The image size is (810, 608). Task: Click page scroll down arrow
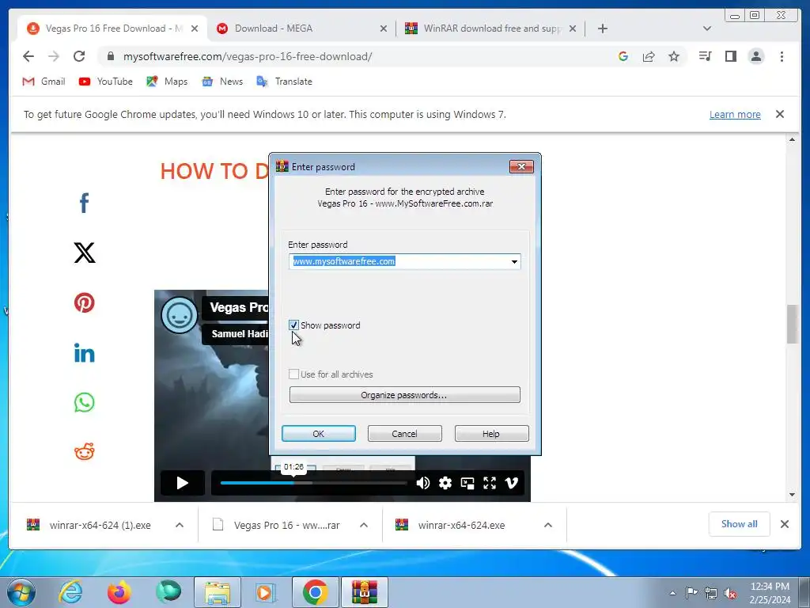click(x=792, y=495)
